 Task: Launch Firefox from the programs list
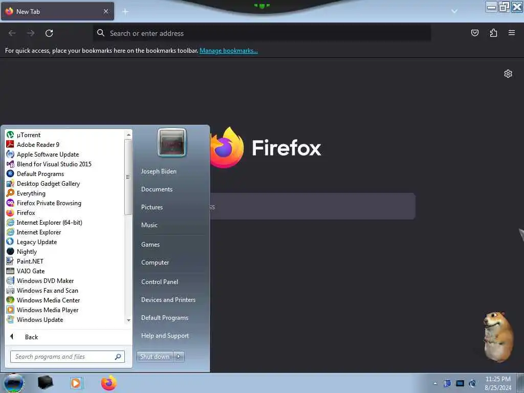(64, 212)
